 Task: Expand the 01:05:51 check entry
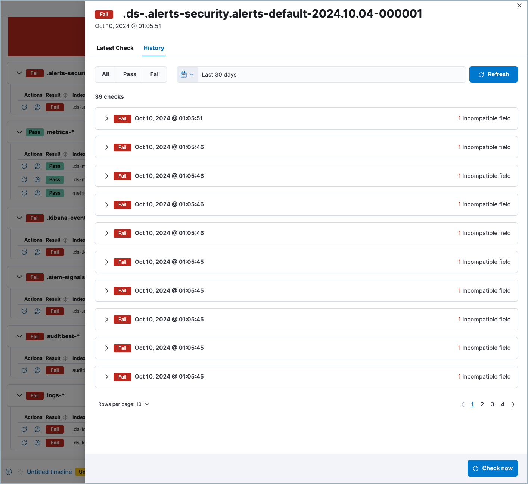(106, 118)
